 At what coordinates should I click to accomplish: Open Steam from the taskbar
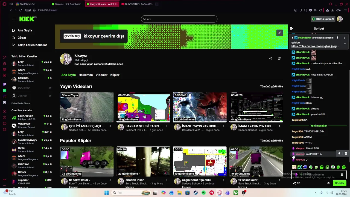coord(196,193)
